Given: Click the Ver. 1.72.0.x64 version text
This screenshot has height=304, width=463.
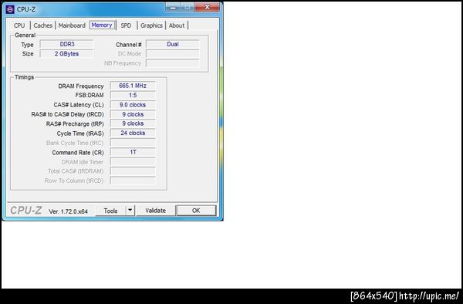Looking at the screenshot, I should pyautogui.click(x=68, y=211).
